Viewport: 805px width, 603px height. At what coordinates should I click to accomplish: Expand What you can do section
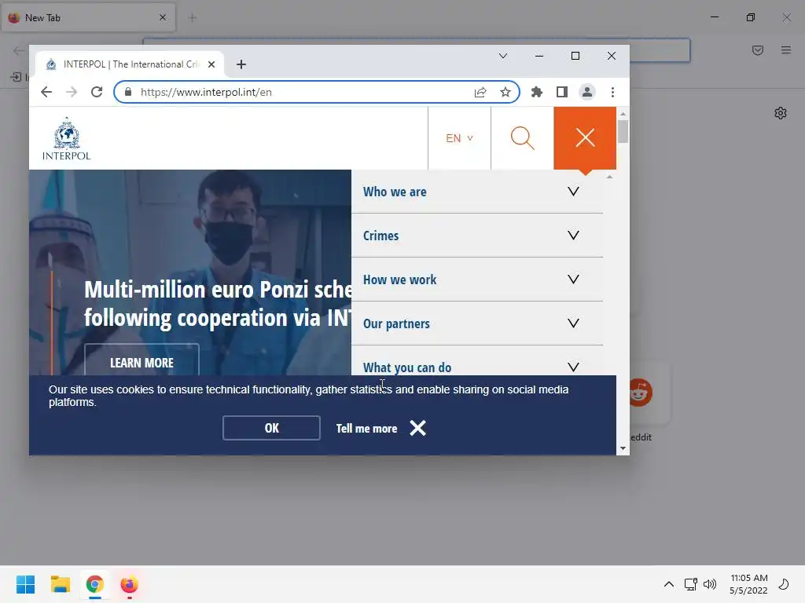(573, 367)
